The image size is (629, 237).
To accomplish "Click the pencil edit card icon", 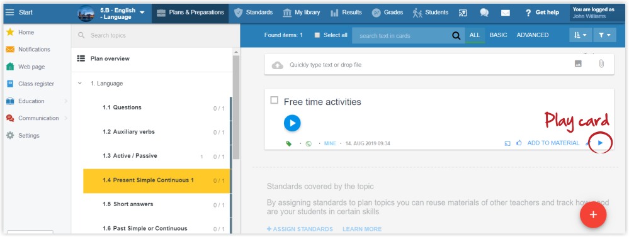I will click(x=588, y=143).
